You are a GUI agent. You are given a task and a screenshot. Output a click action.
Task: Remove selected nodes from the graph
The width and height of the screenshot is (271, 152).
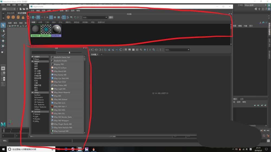(113, 50)
